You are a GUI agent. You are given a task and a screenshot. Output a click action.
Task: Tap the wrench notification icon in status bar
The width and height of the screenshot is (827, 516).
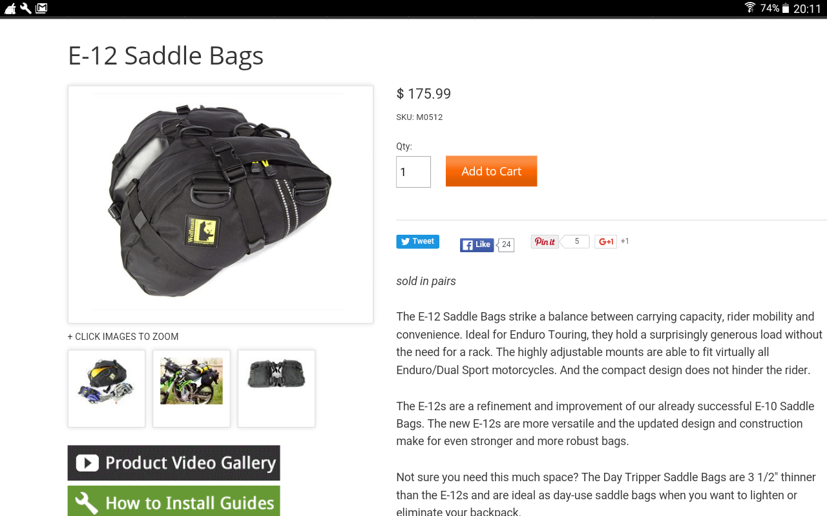[x=26, y=8]
